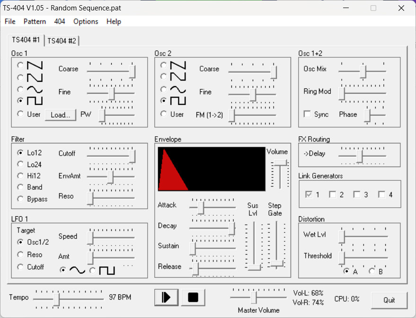
Task: Open the Pattern menu
Action: pos(35,21)
